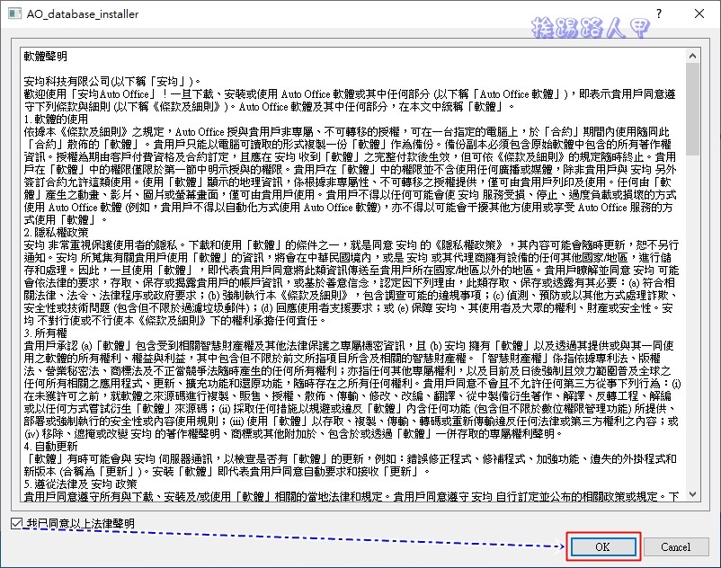This screenshot has width=721, height=568.
Task: Toggle the 我已同意以上法律聲明 checkbox
Action: click(x=16, y=523)
